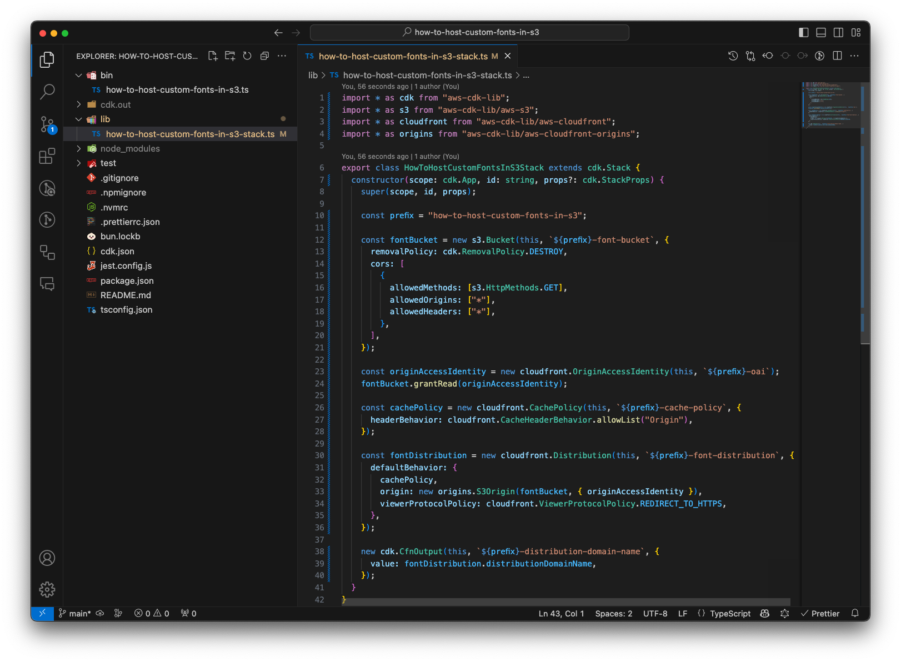The height and width of the screenshot is (662, 901).
Task: Expand the cdk.out folder
Action: click(79, 104)
